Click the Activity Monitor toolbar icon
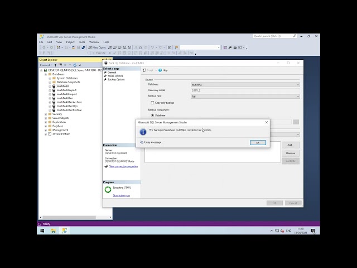 pyautogui.click(x=170, y=47)
